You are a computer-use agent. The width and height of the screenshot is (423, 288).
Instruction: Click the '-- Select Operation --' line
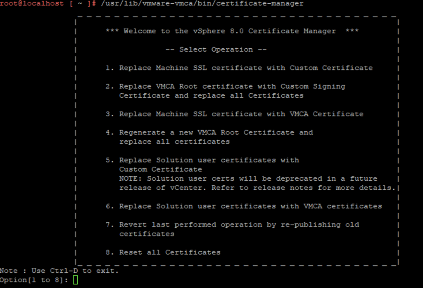coord(216,50)
